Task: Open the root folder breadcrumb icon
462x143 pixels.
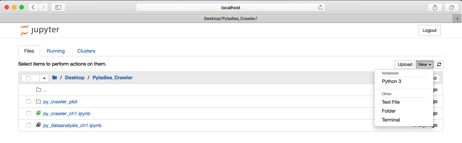Action: [x=55, y=77]
